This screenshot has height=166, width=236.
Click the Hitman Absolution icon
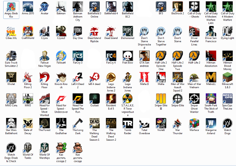[x=211, y=55]
